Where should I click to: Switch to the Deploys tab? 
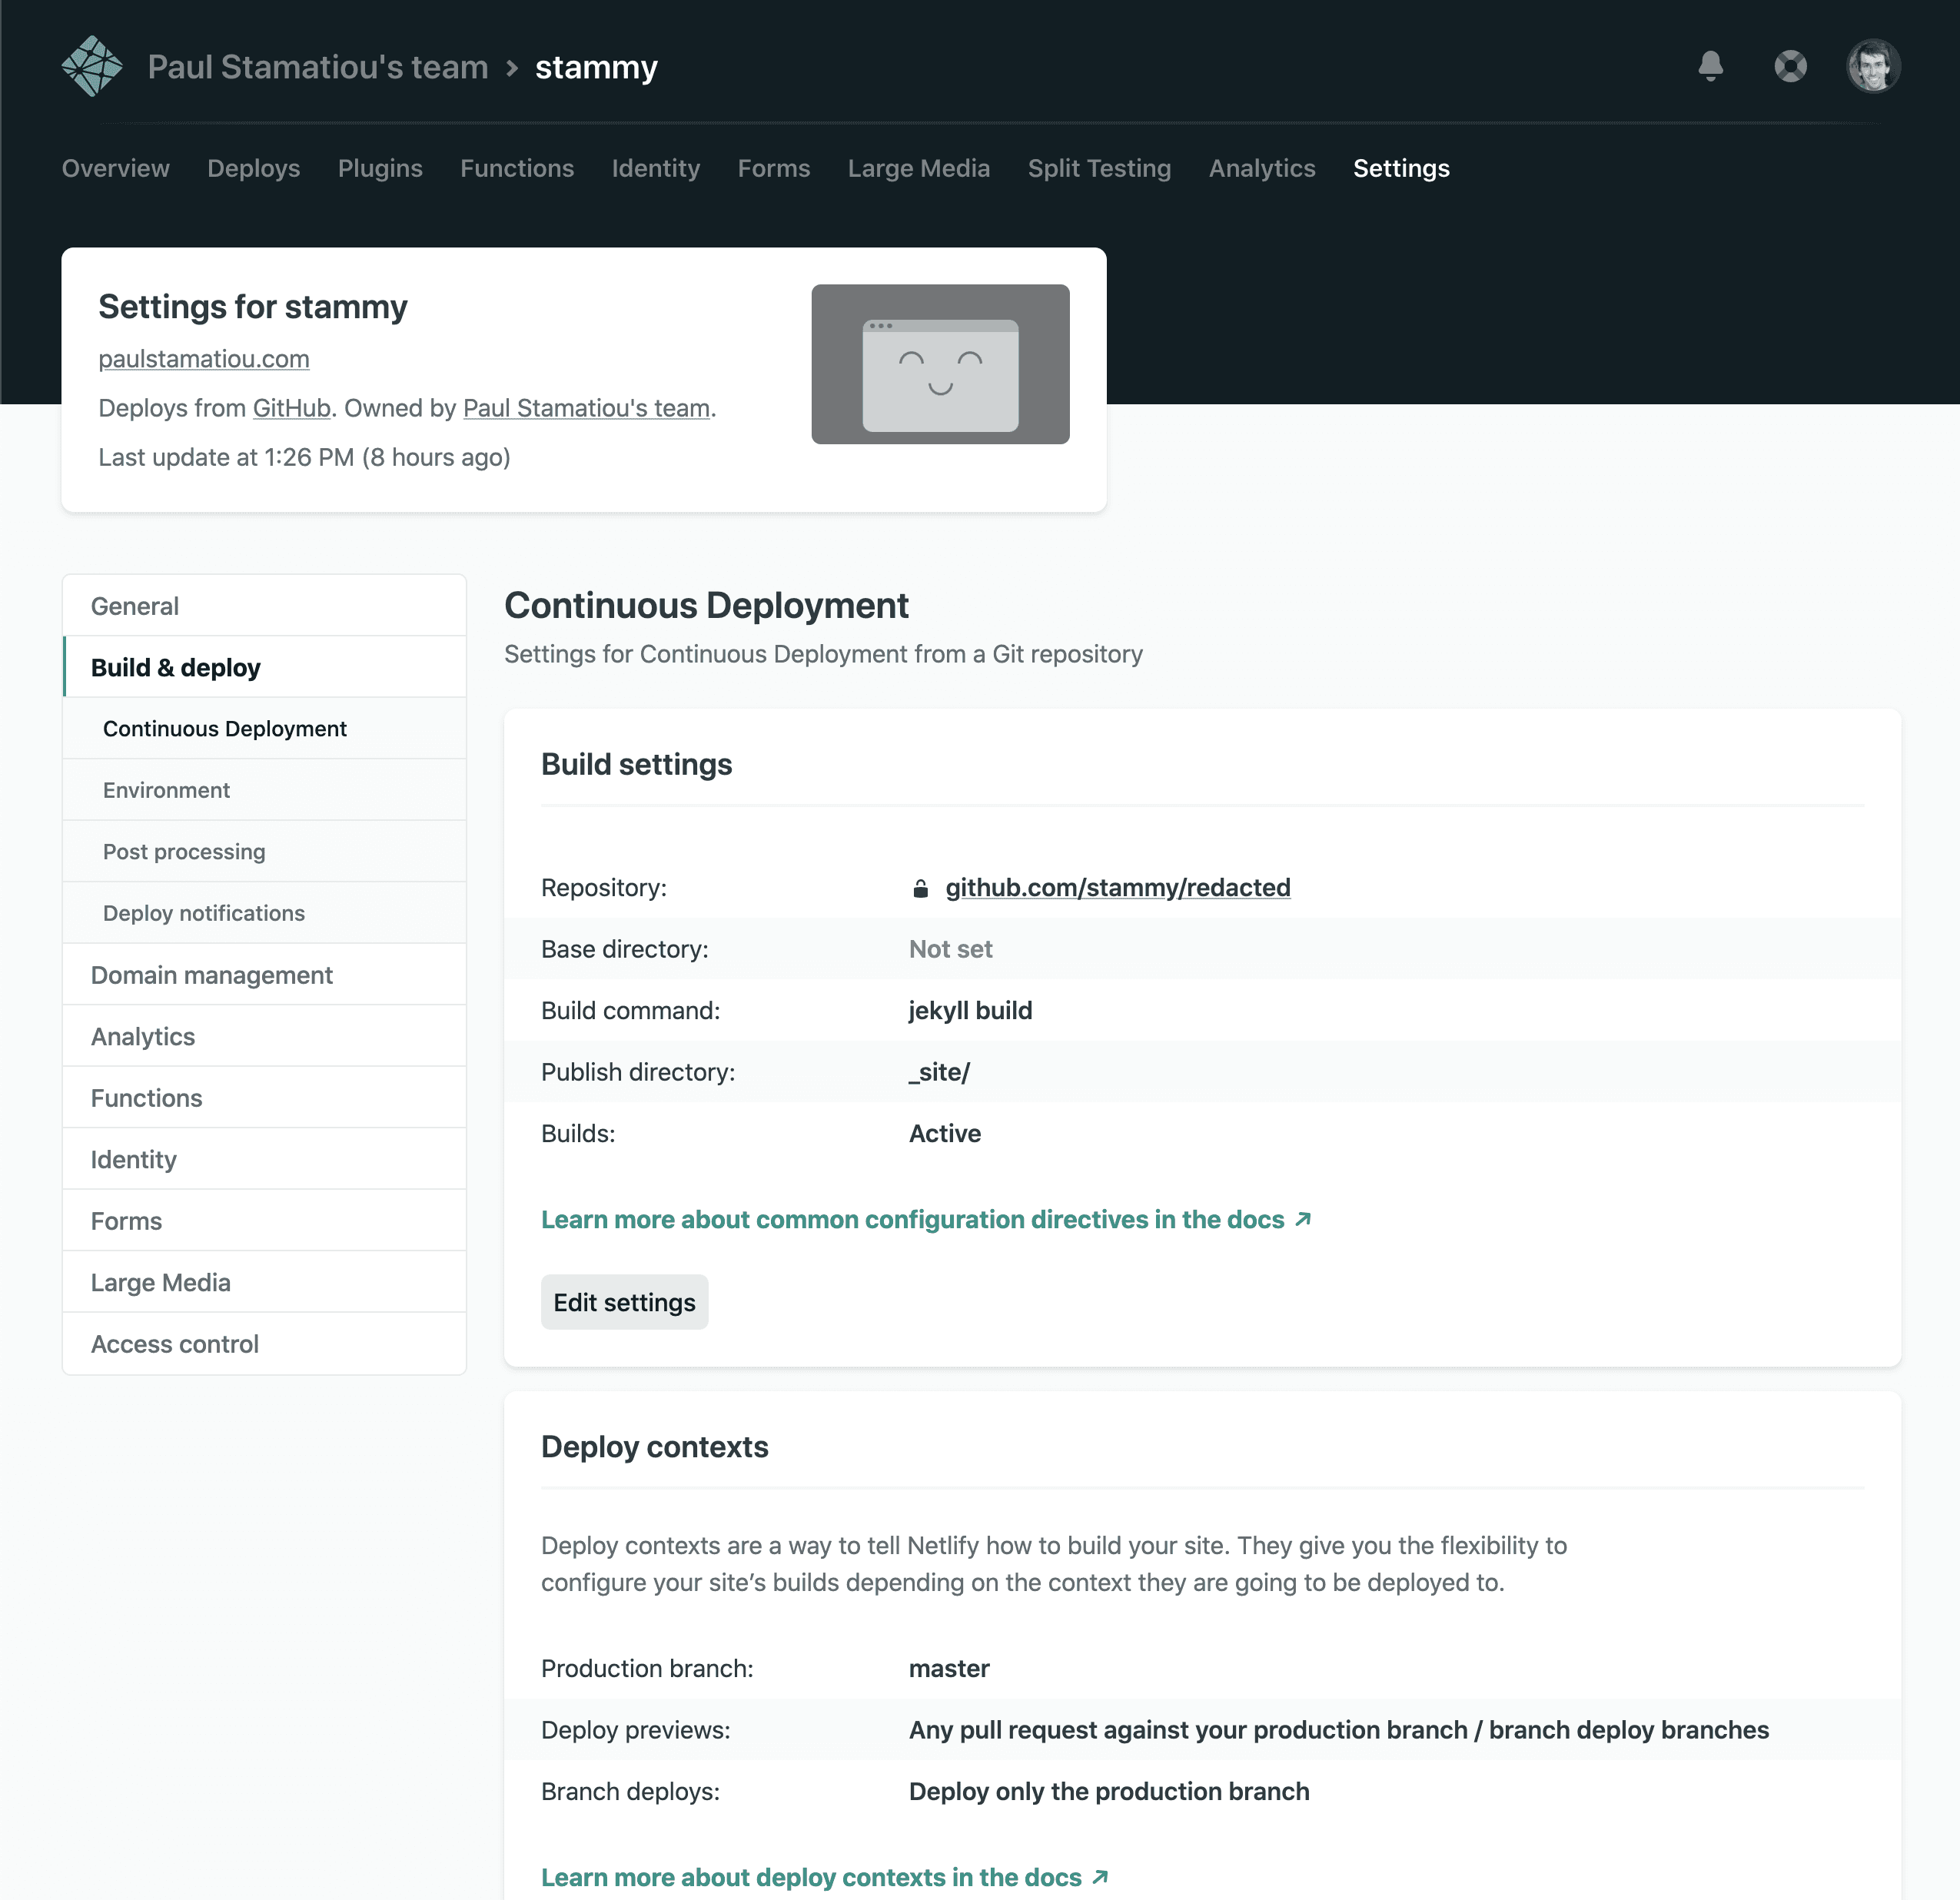tap(254, 168)
